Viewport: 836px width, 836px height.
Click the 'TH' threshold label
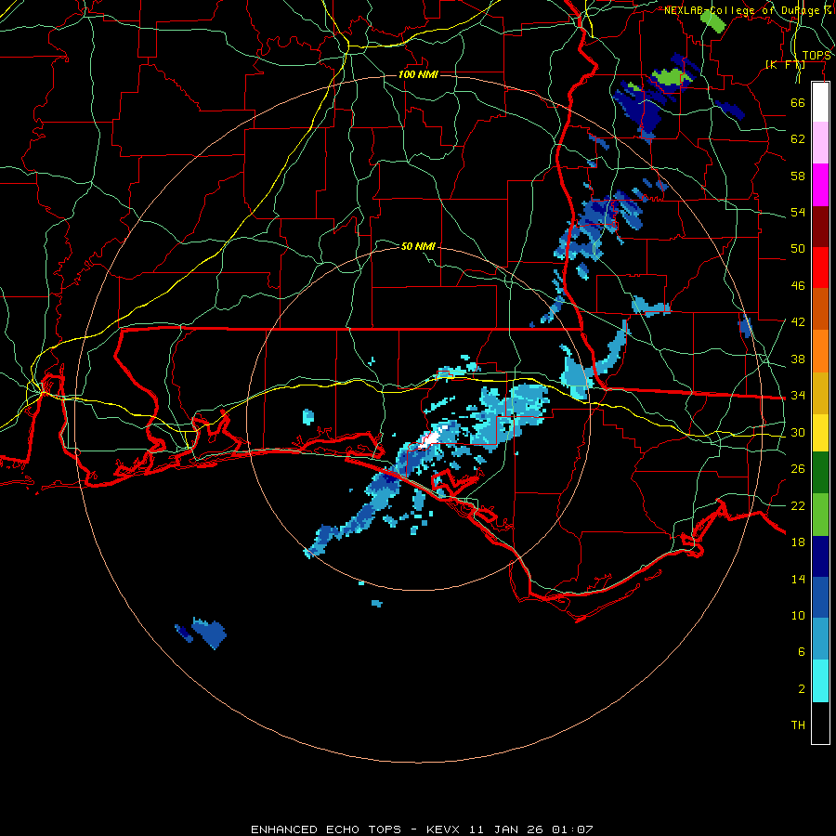click(798, 725)
